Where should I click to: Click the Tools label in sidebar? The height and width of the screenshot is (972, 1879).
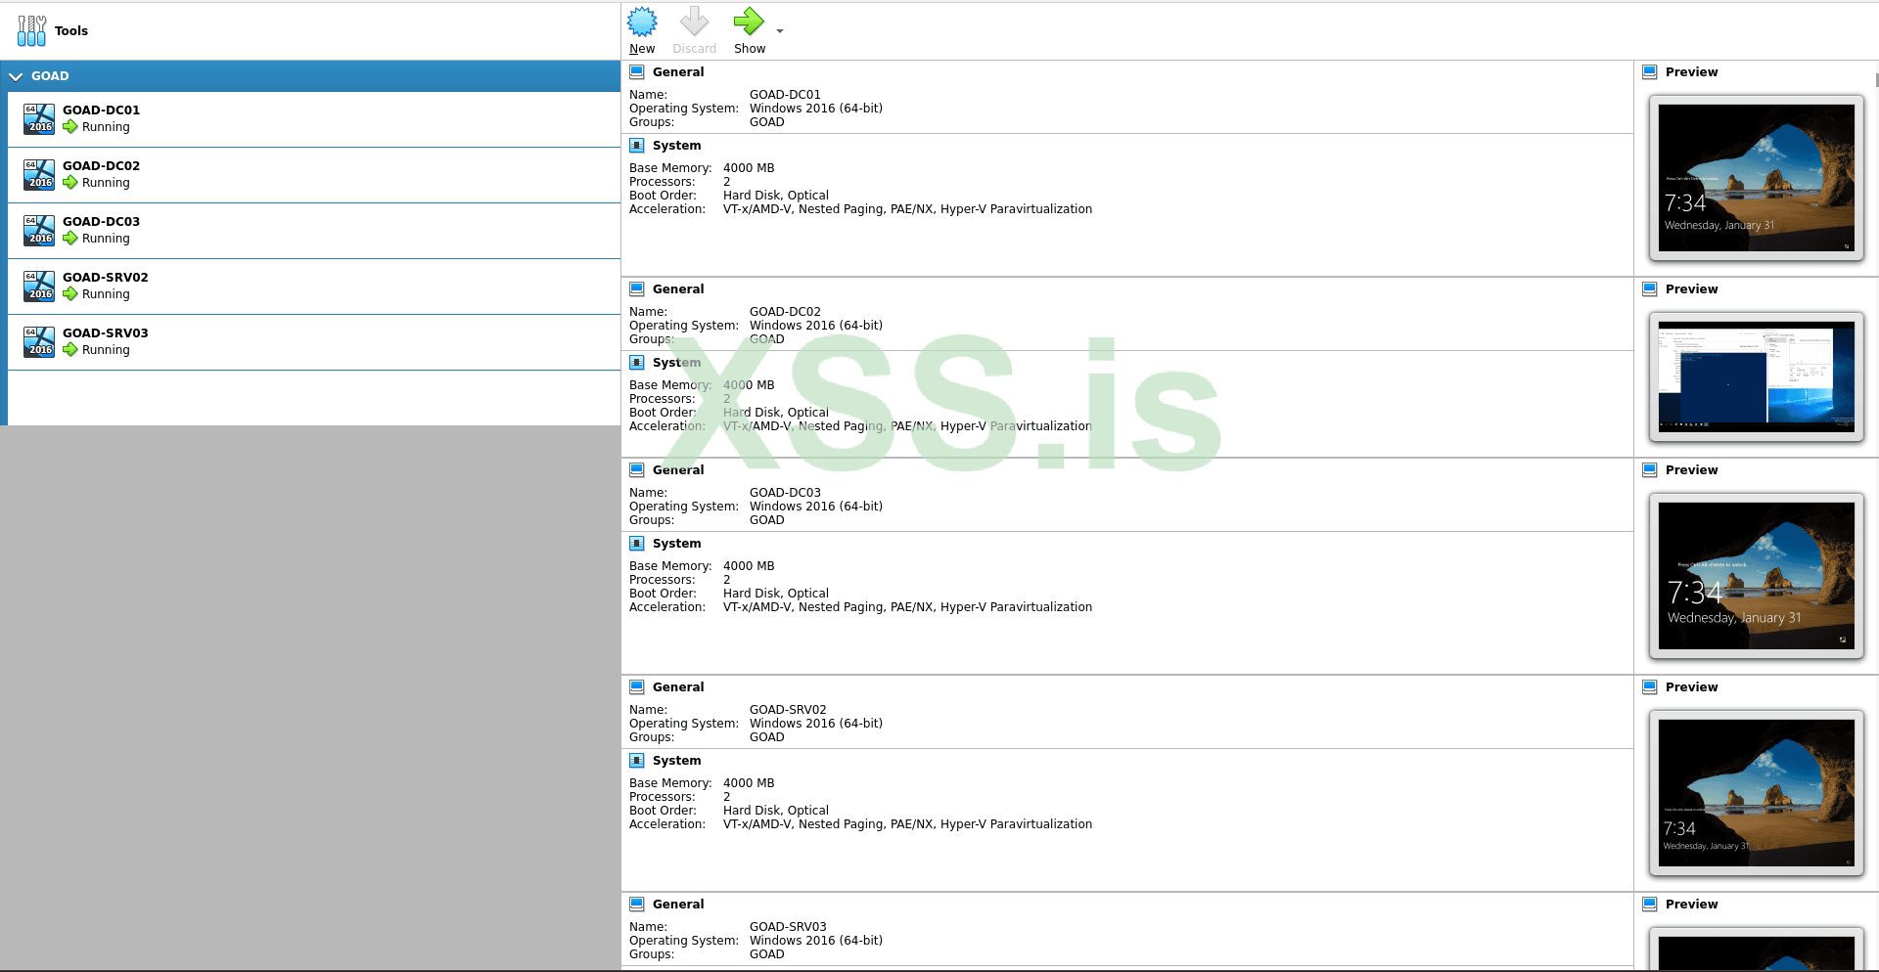coord(71,31)
